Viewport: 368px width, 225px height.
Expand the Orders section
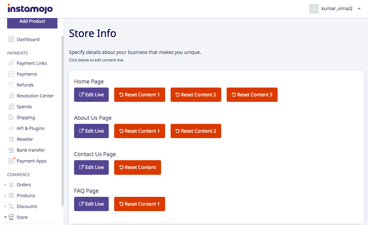(x=5, y=185)
